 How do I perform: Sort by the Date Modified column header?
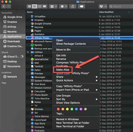114,12
